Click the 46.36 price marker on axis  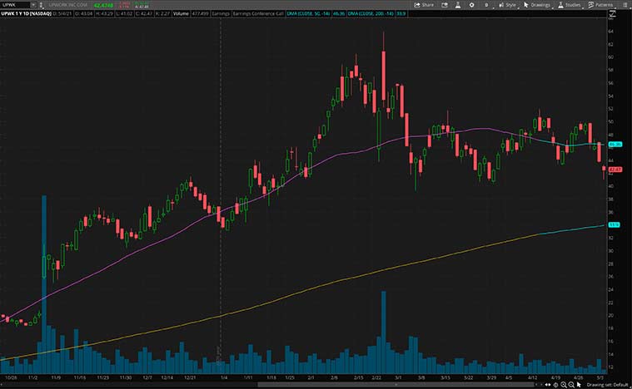click(x=617, y=144)
